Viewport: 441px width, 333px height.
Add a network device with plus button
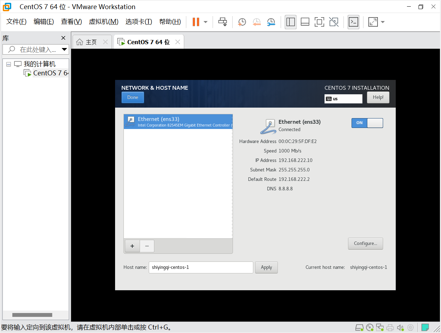tap(132, 246)
